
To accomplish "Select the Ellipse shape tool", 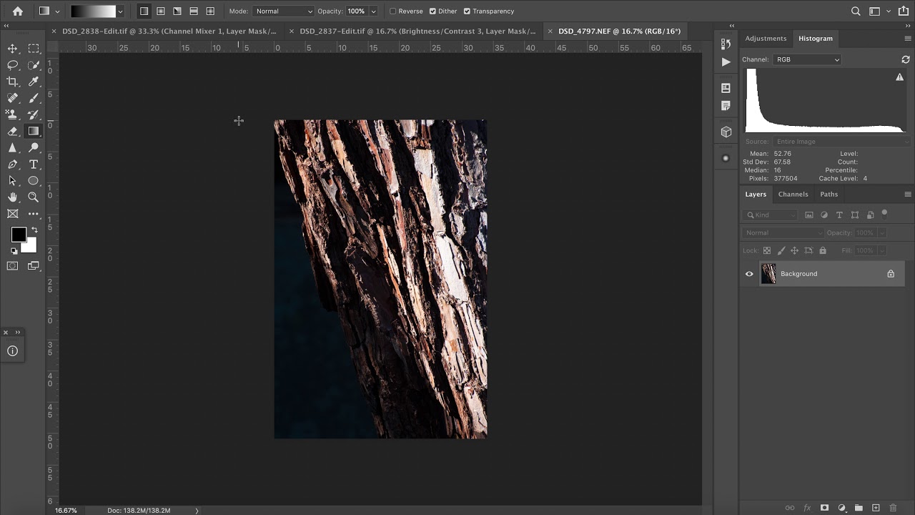I will pyautogui.click(x=34, y=180).
